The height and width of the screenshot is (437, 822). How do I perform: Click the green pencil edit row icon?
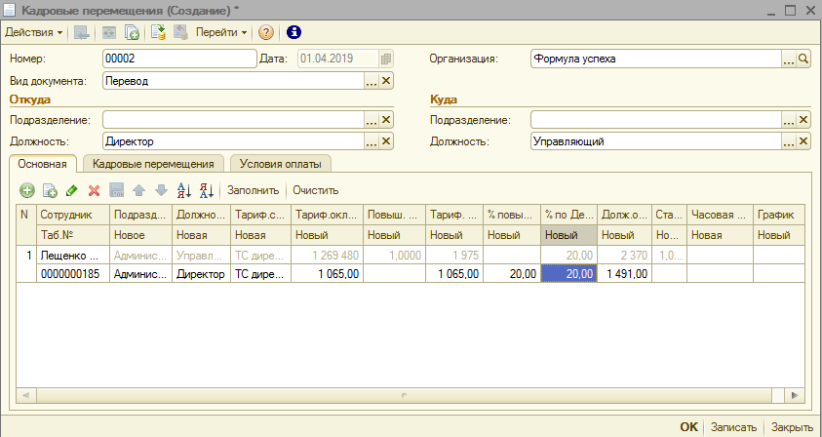pyautogui.click(x=72, y=190)
